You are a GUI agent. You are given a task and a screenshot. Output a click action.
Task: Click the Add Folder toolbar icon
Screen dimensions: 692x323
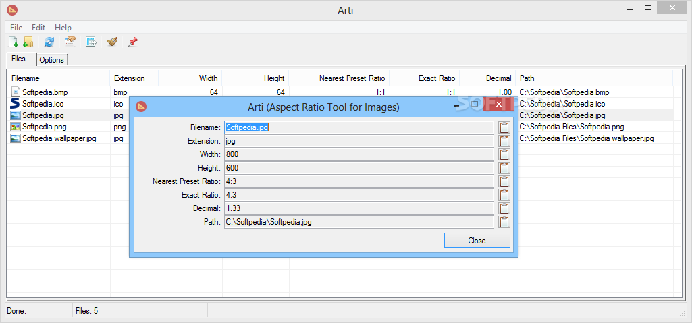pyautogui.click(x=28, y=42)
